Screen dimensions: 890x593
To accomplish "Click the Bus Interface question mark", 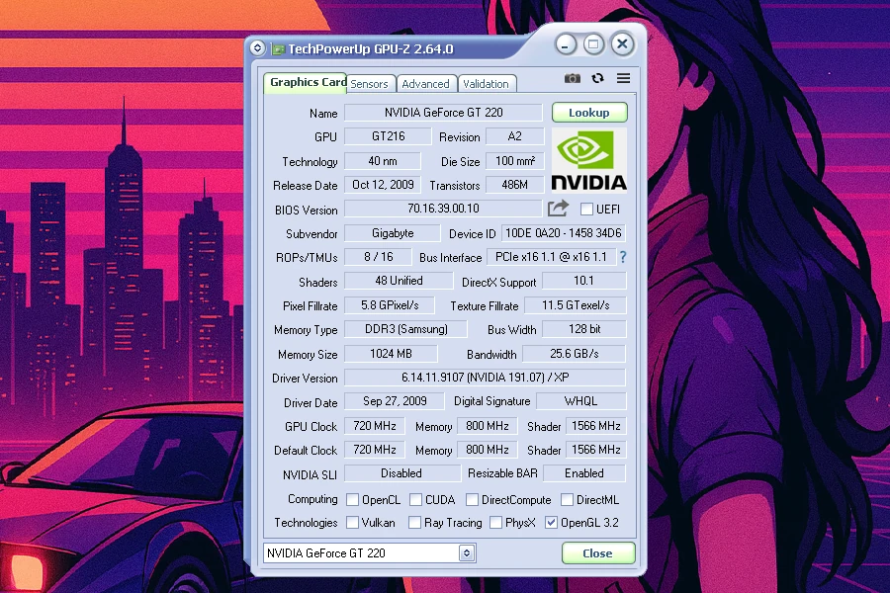I will (623, 257).
